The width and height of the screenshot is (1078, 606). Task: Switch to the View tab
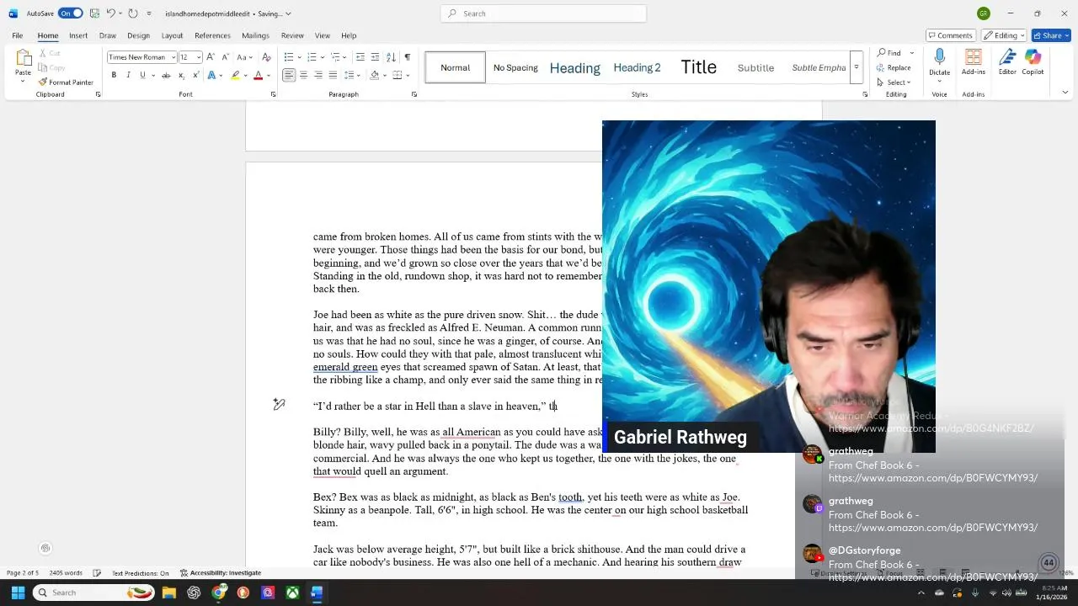click(x=323, y=35)
